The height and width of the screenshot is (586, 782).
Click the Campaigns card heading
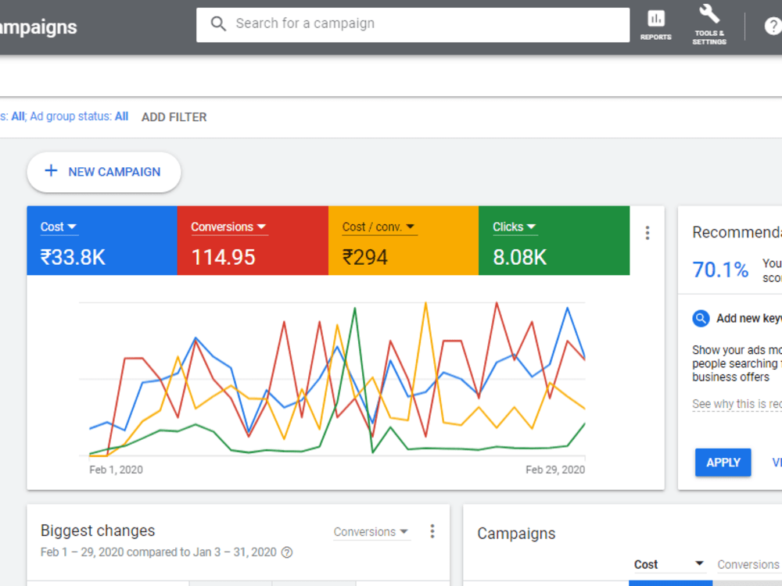[x=516, y=534]
